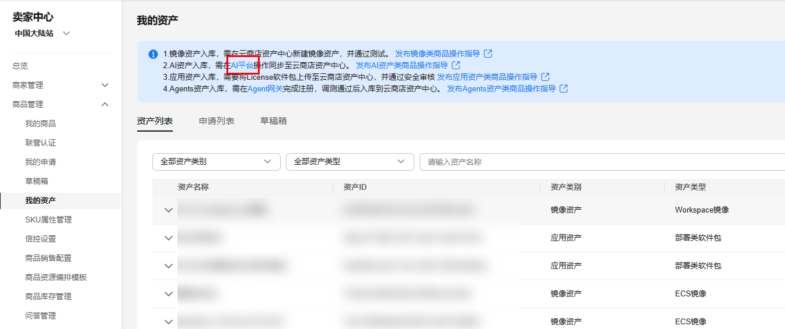This screenshot has width=785, height=329.
Task: Select 我的资产 in sidebar
Action: pos(40,200)
